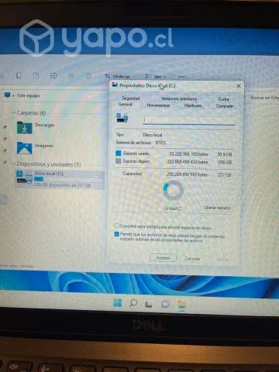Open the three-dots more options menu
The image size is (279, 372).
click(x=181, y=77)
